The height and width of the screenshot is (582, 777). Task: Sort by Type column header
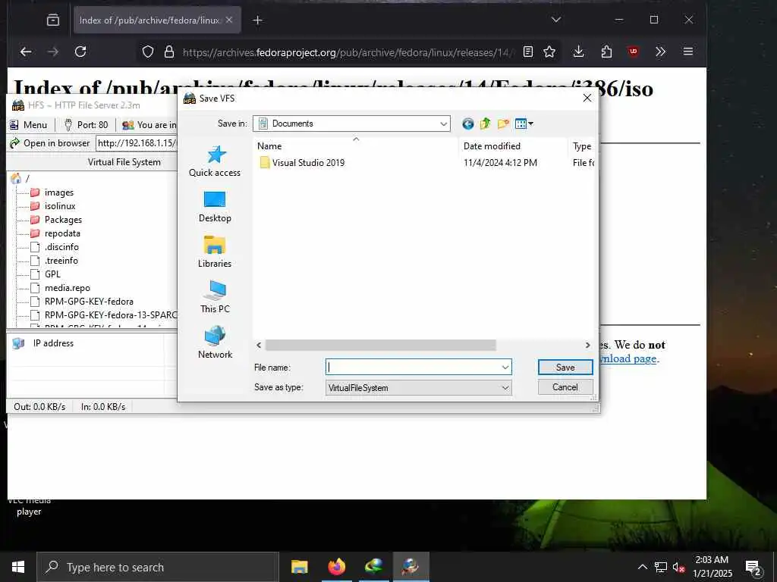582,146
